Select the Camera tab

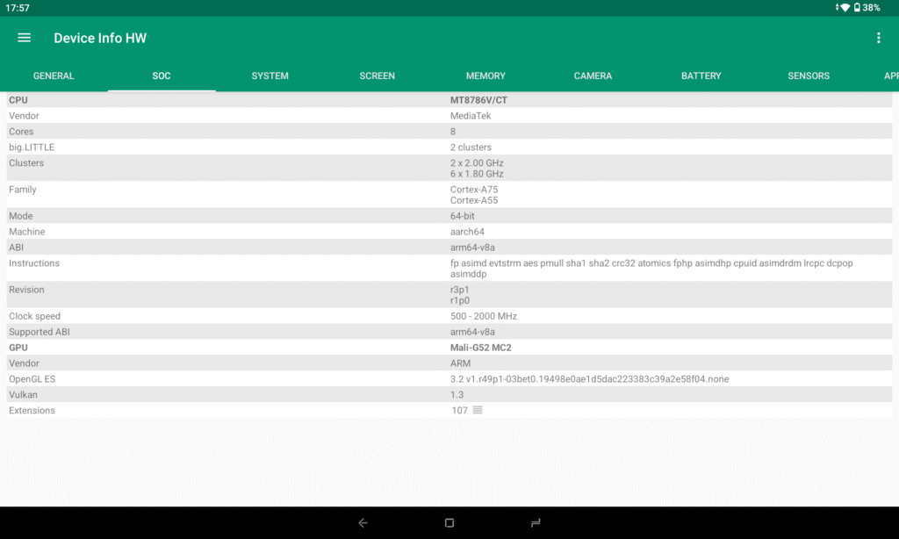[593, 76]
